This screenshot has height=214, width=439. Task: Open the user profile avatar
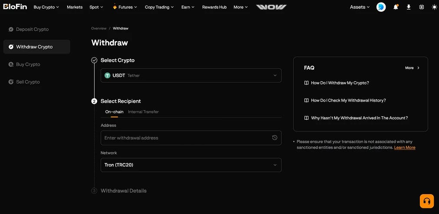tap(381, 7)
